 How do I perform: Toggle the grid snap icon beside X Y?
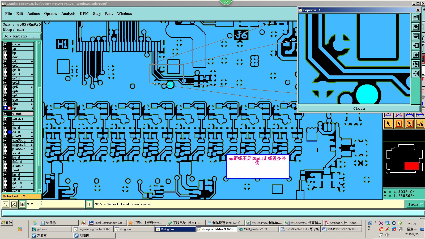coord(22,204)
